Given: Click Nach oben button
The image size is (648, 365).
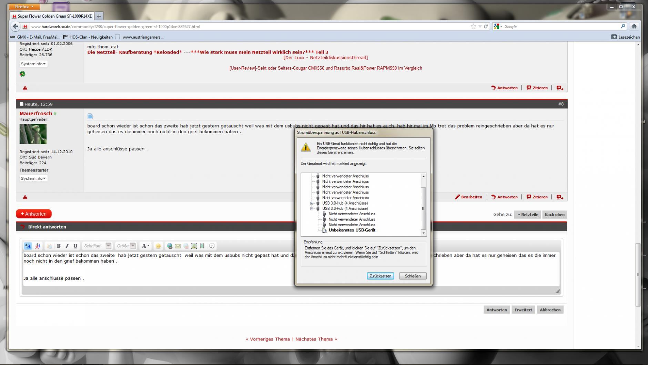Looking at the screenshot, I should (555, 215).
